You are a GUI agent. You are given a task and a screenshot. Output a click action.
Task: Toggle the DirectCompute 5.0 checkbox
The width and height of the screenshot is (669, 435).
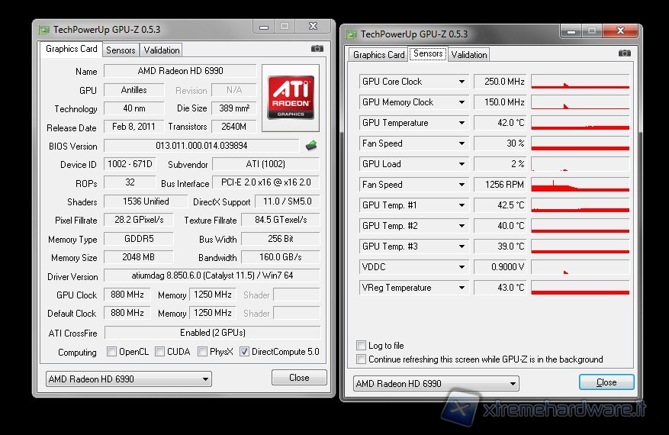coord(244,352)
